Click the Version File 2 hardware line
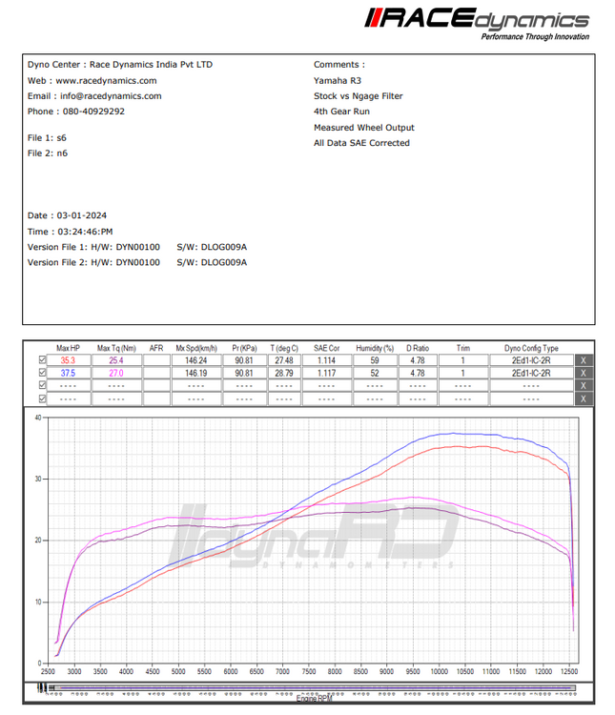The width and height of the screenshot is (615, 715). tap(137, 263)
